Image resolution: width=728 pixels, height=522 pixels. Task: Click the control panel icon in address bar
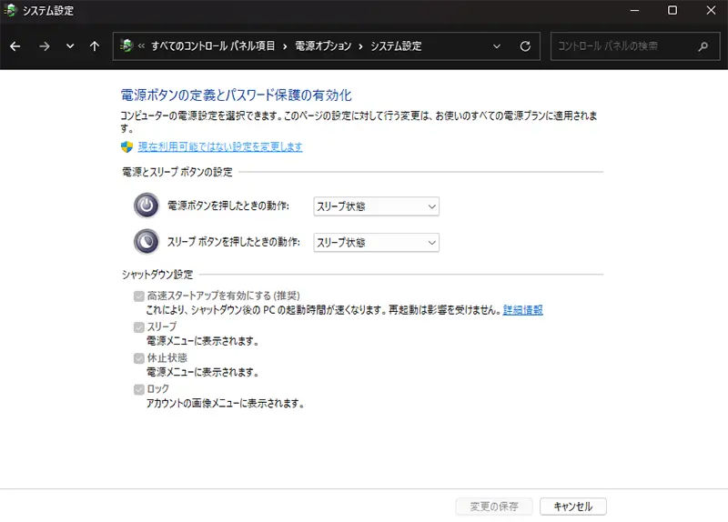[126, 46]
